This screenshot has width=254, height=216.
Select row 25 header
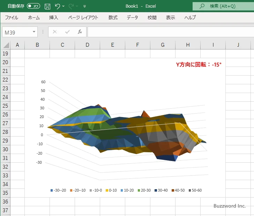5,106
